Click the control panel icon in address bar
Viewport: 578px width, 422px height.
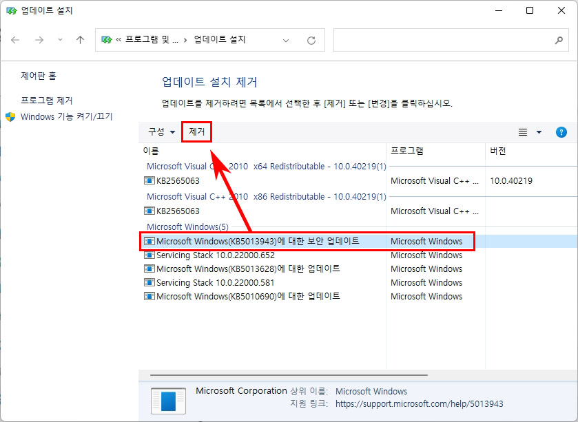point(106,40)
